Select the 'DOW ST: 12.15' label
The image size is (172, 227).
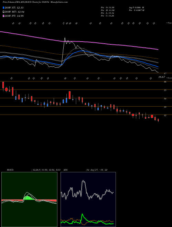click(14, 8)
